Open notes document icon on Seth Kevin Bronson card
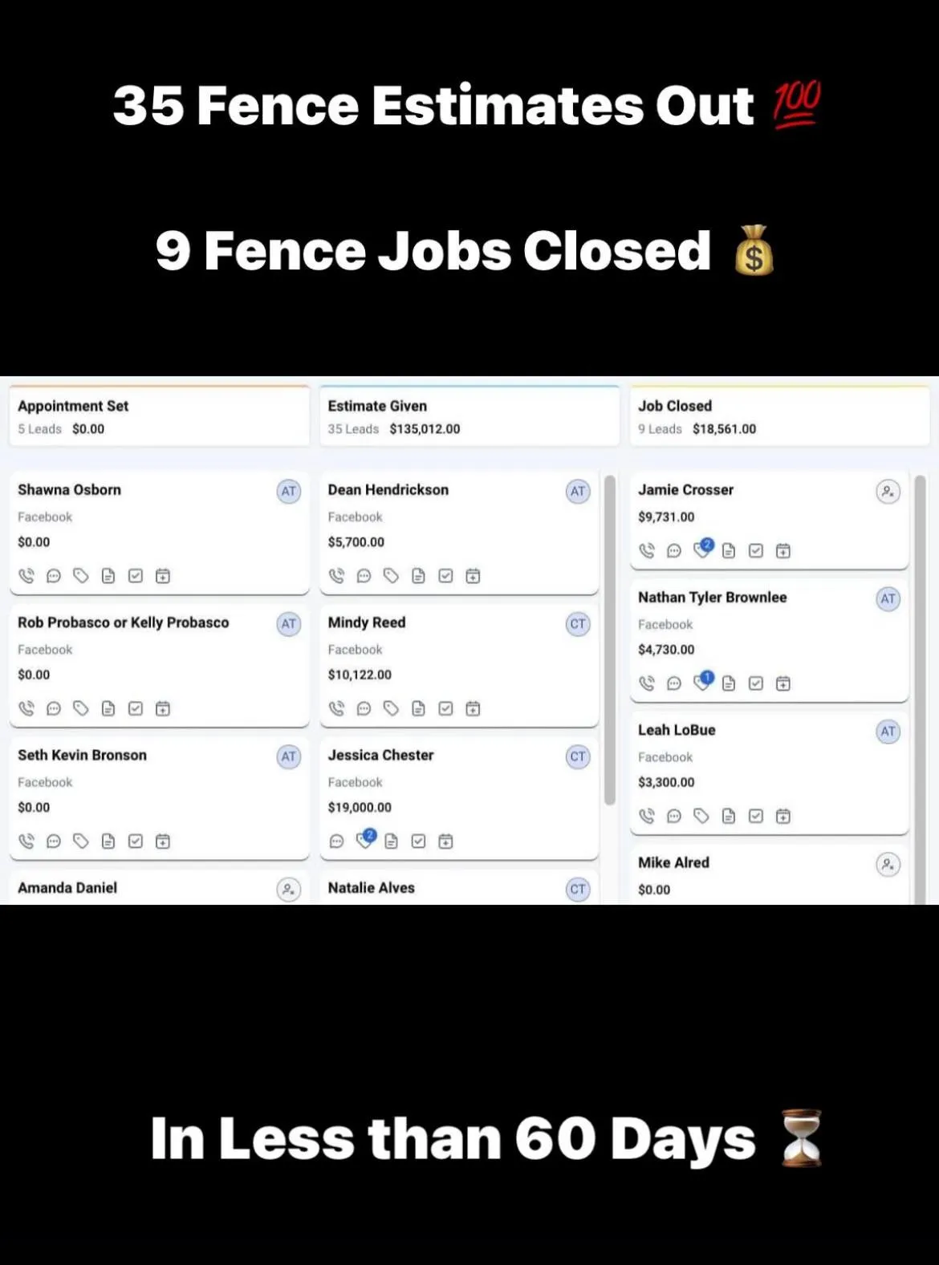The image size is (939, 1265). [108, 841]
